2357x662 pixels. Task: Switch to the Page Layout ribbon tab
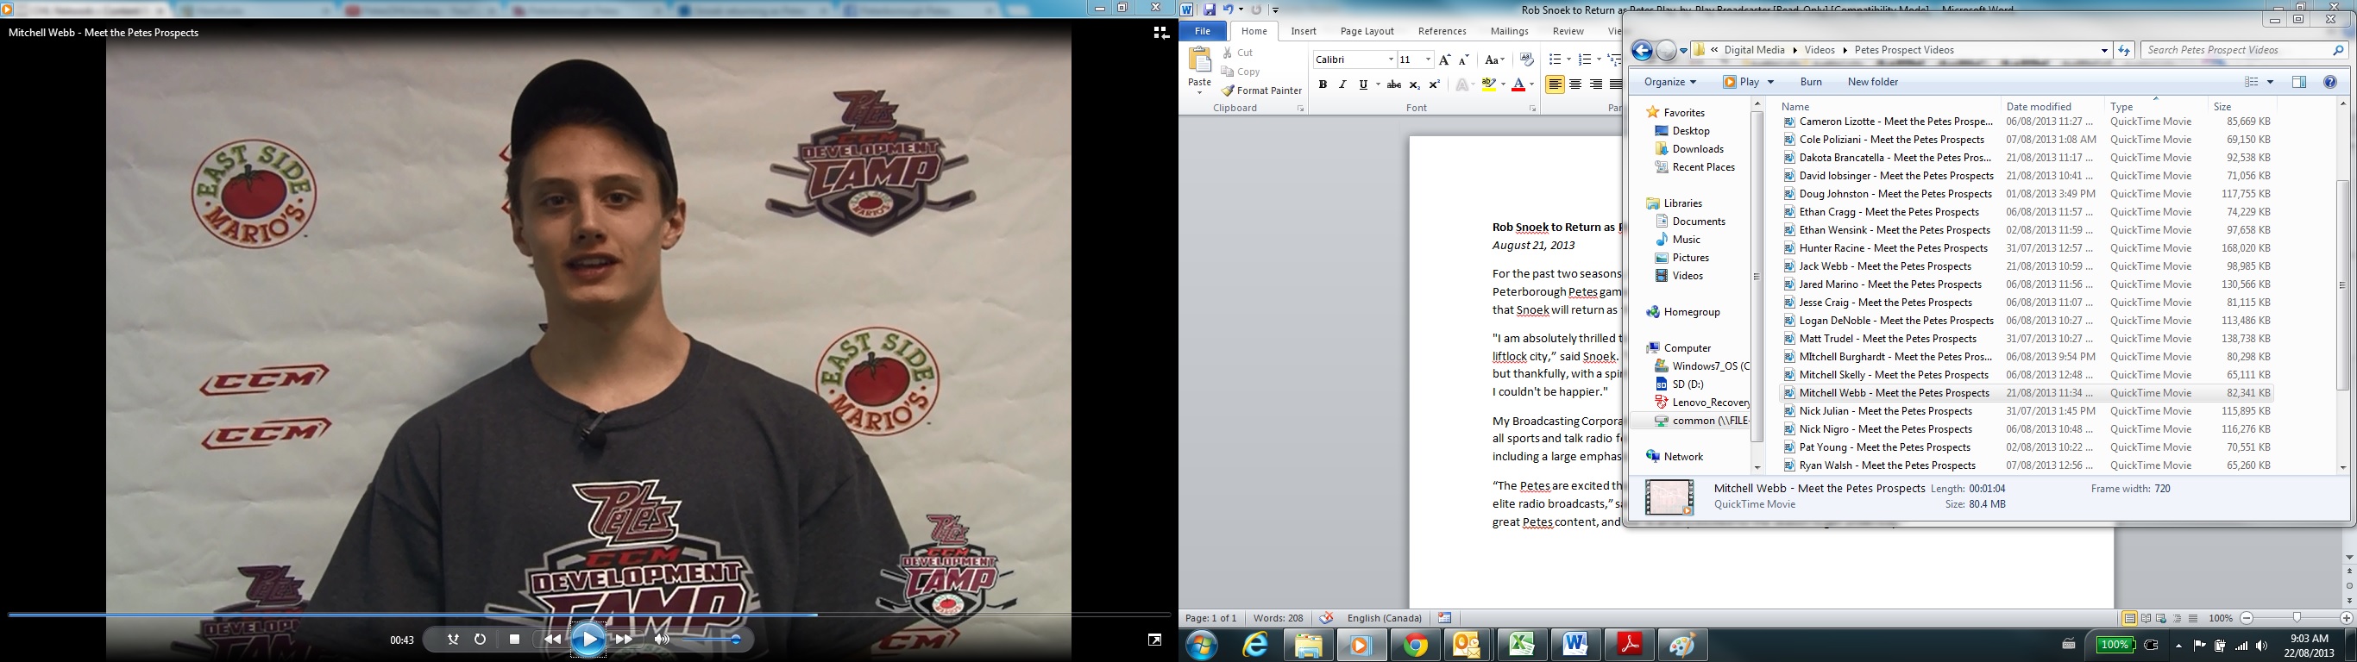pos(1367,31)
